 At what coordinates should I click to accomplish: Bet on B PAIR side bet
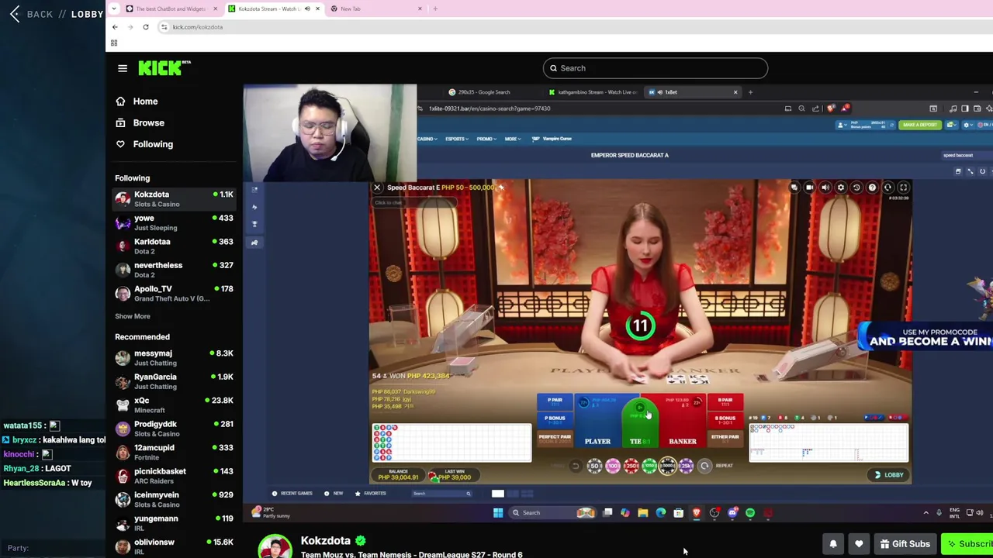click(725, 401)
